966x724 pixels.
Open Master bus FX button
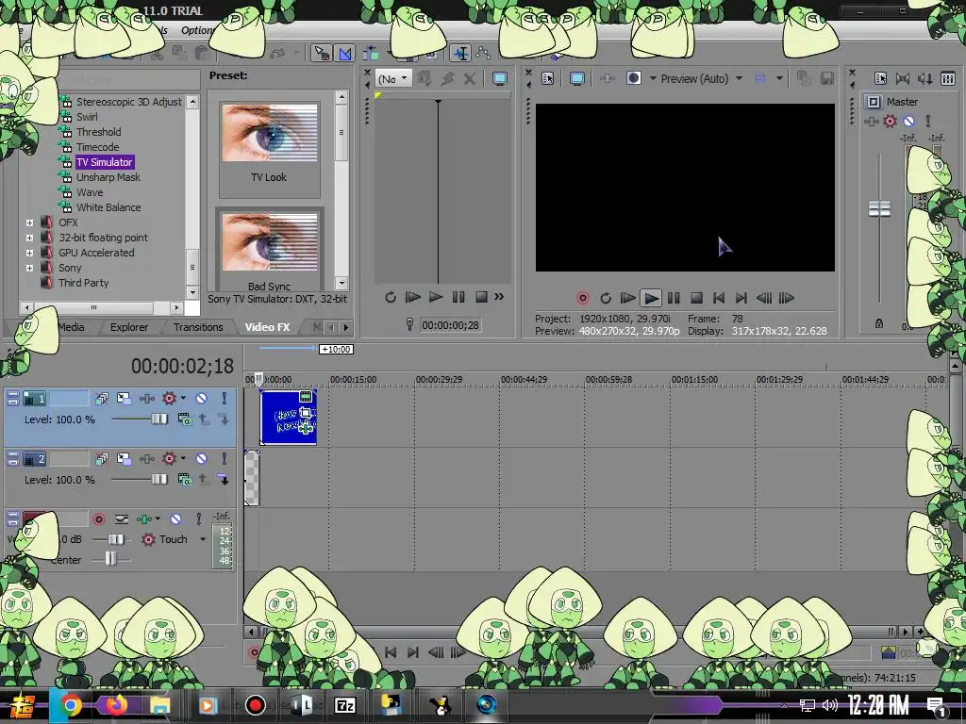871,122
